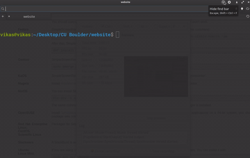Minimize the terminal with the down-arrow title icon
The image size is (250, 158).
pyautogui.click(x=237, y=2)
